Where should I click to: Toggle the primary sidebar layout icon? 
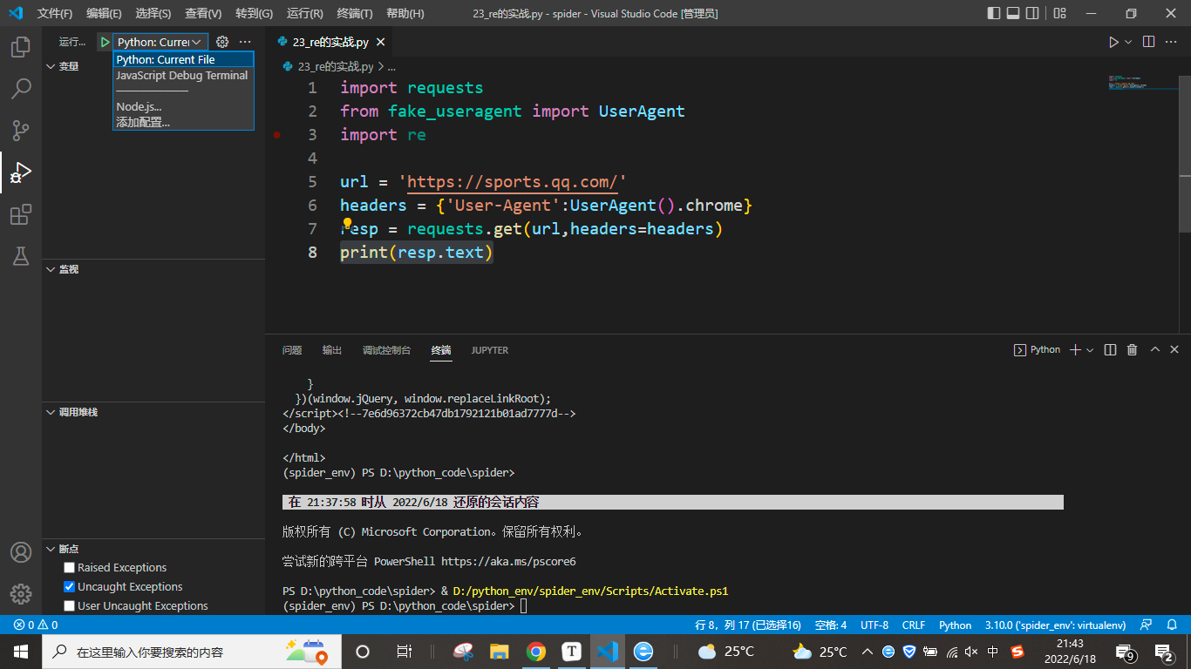point(994,13)
